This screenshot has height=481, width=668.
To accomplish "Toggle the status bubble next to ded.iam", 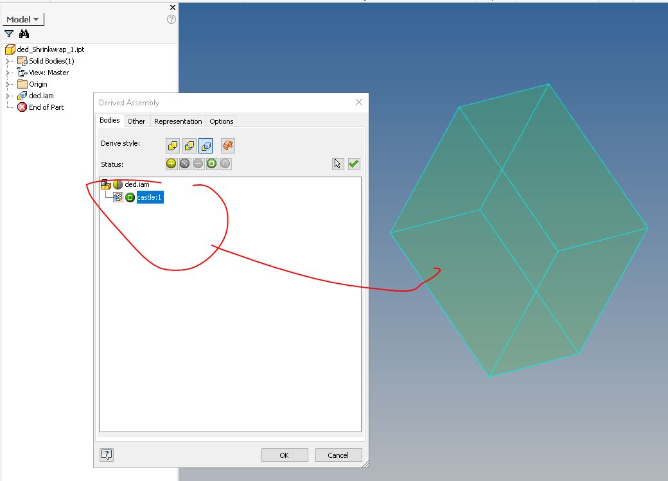I will point(116,184).
